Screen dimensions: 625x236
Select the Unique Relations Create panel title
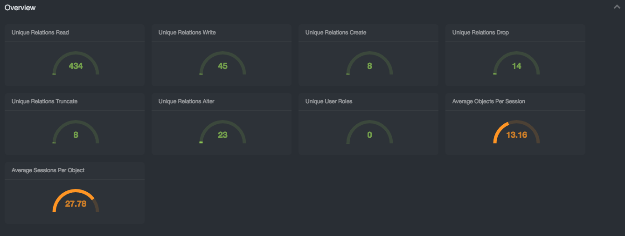(336, 33)
